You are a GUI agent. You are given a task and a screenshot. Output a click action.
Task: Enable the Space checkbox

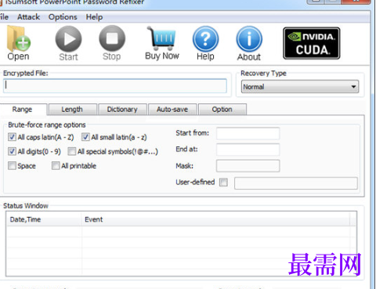(12, 166)
